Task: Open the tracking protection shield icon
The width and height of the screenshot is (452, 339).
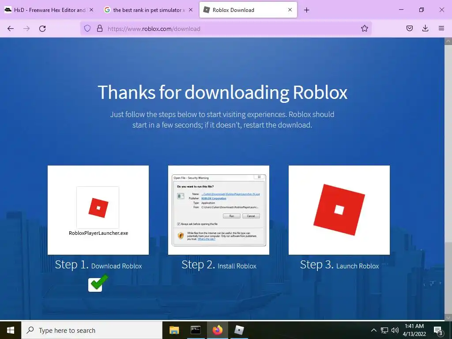Action: (x=87, y=28)
